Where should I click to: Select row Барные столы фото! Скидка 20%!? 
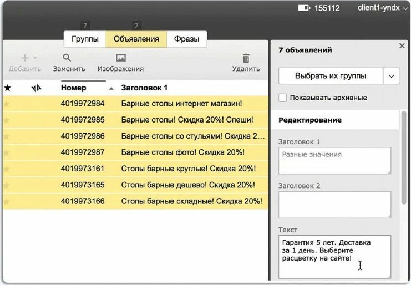click(135, 152)
